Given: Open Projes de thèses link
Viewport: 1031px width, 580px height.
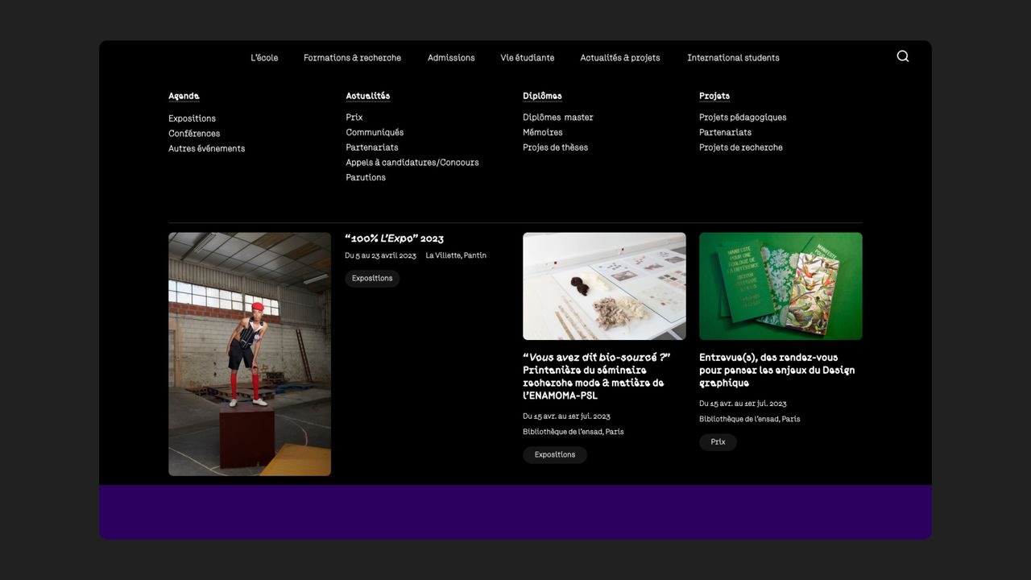Looking at the screenshot, I should click(555, 148).
